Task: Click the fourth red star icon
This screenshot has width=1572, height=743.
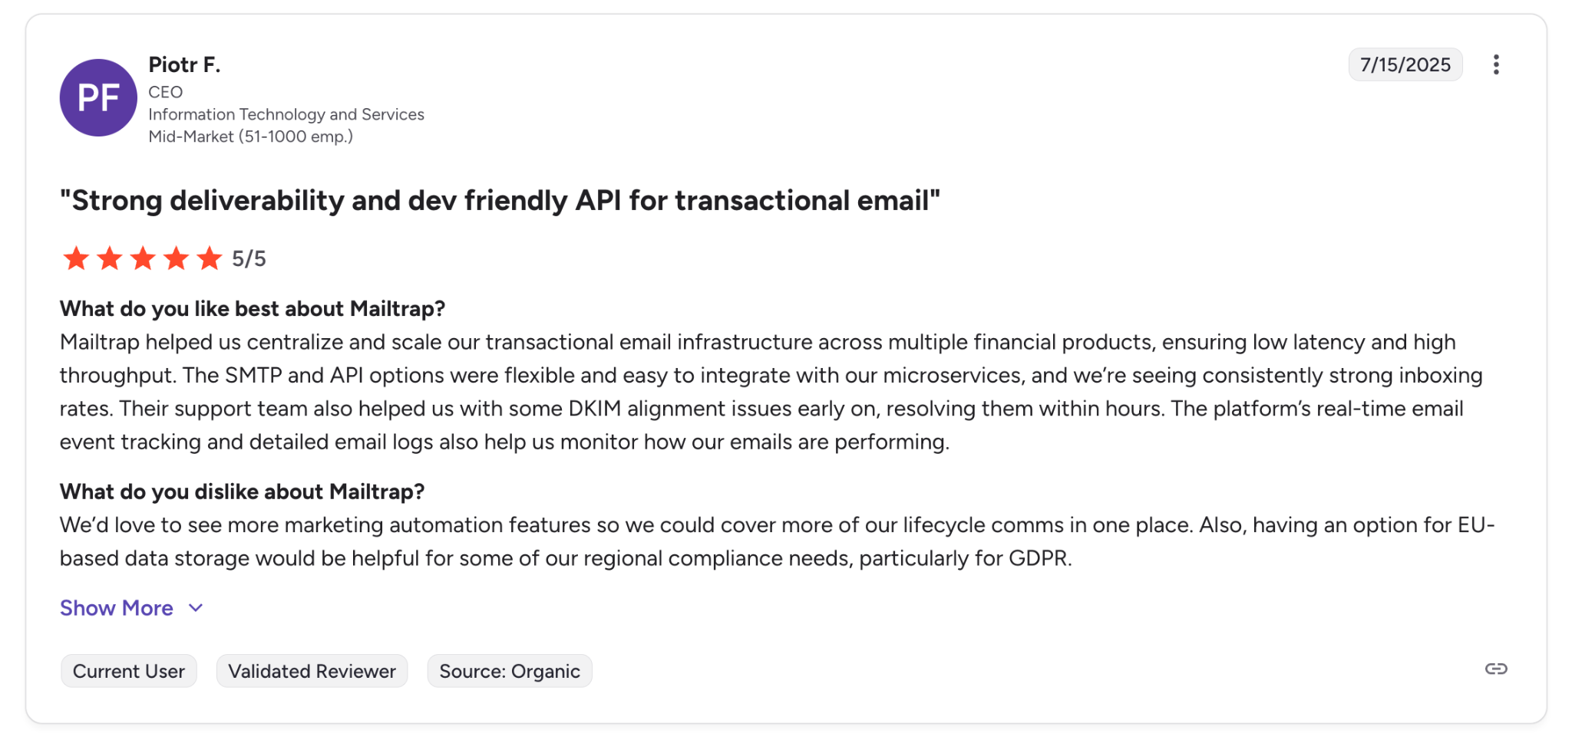Action: click(x=174, y=258)
